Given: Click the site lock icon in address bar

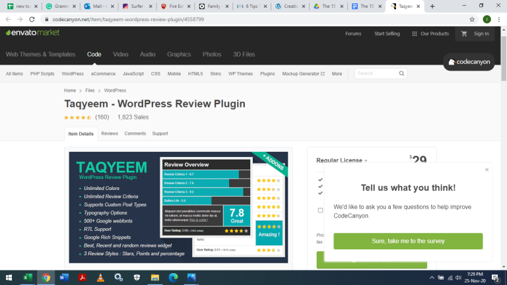Looking at the screenshot, I should coord(47,19).
